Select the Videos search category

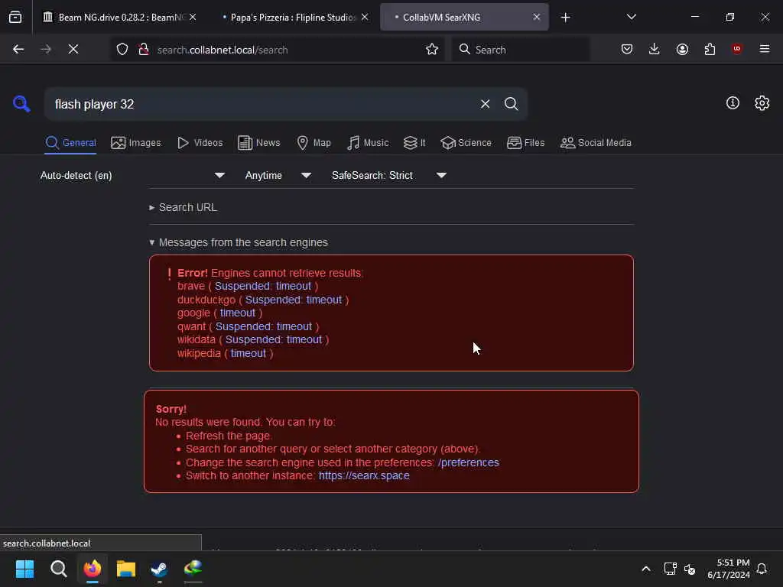pos(200,143)
